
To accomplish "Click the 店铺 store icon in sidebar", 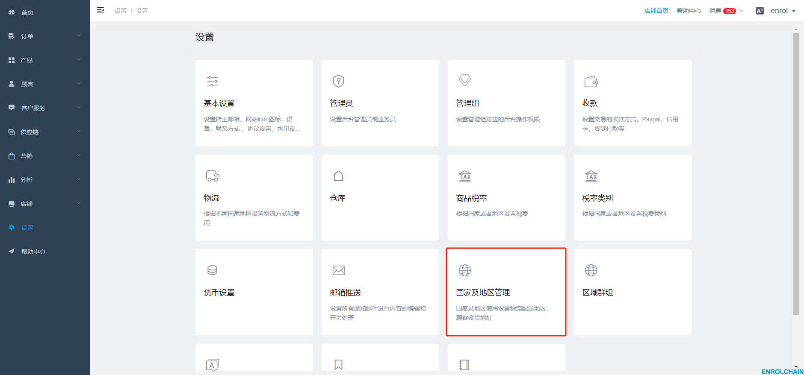I will point(12,204).
